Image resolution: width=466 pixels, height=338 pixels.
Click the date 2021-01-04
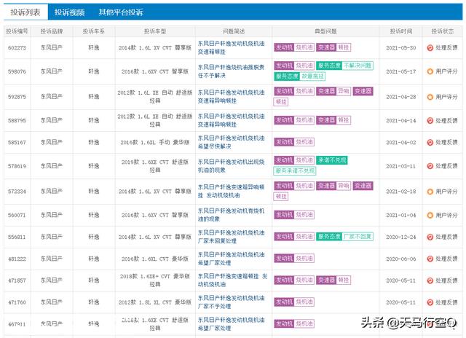click(401, 215)
